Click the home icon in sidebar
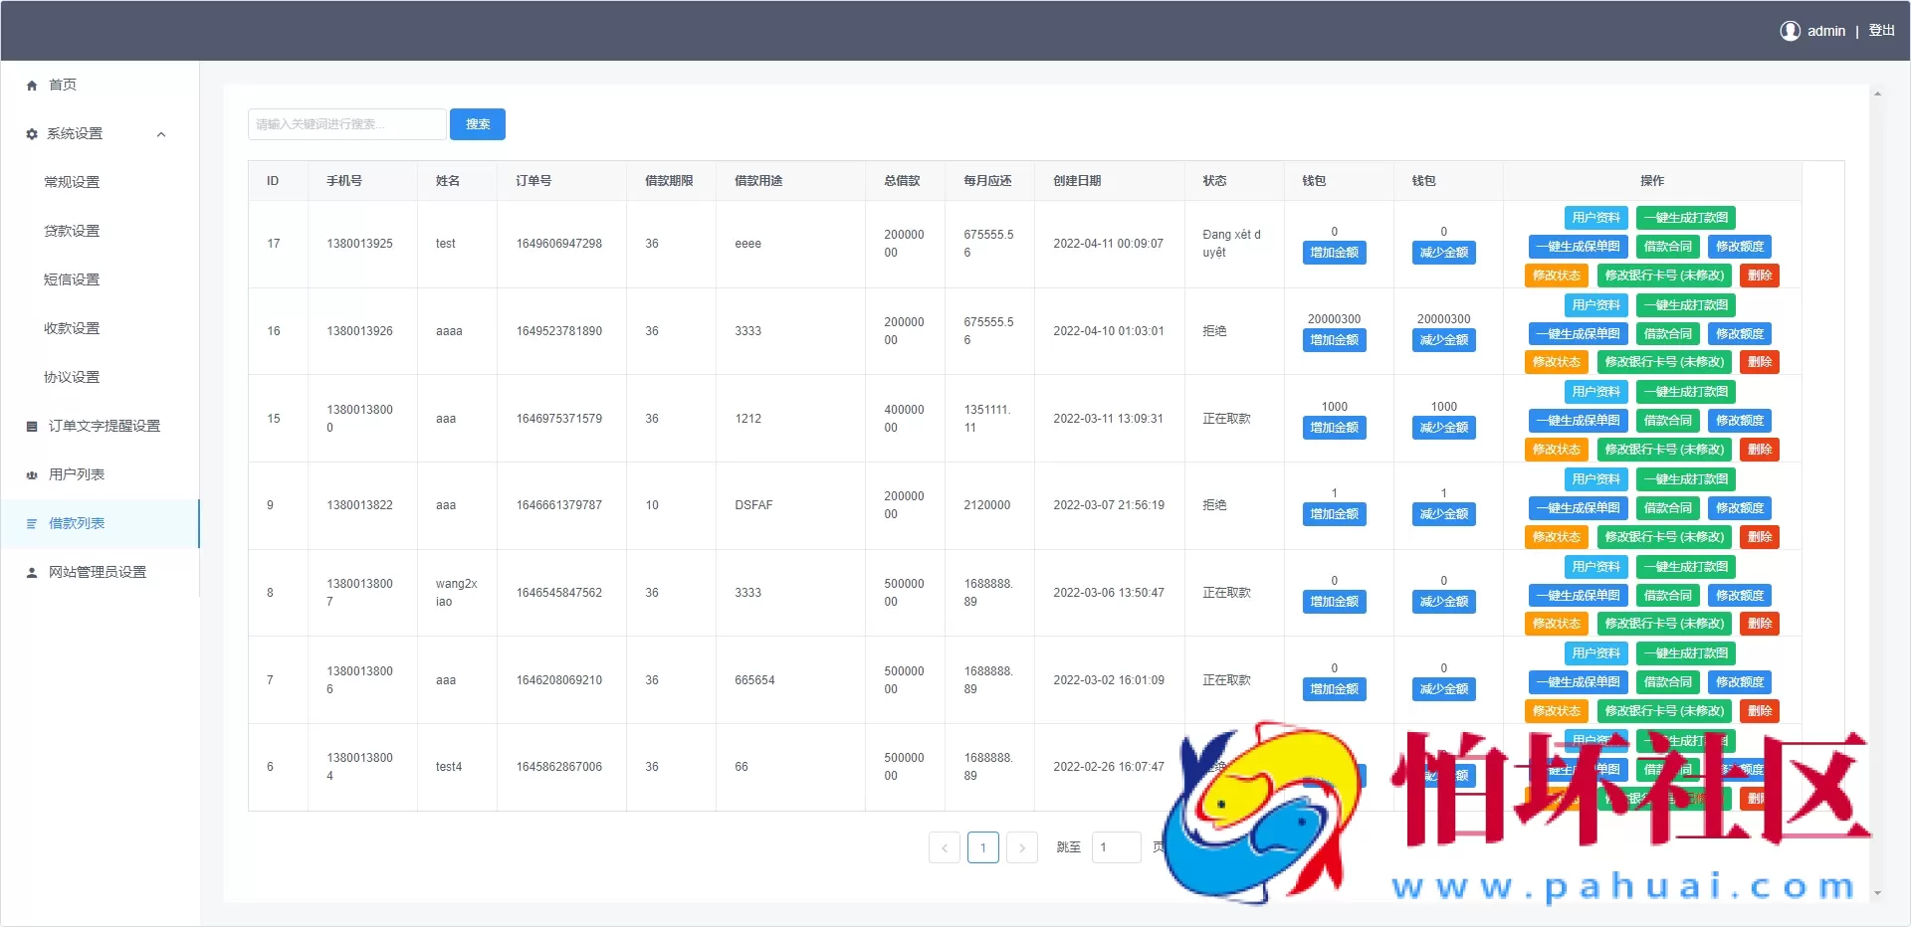The height and width of the screenshot is (927, 1911). 32,86
